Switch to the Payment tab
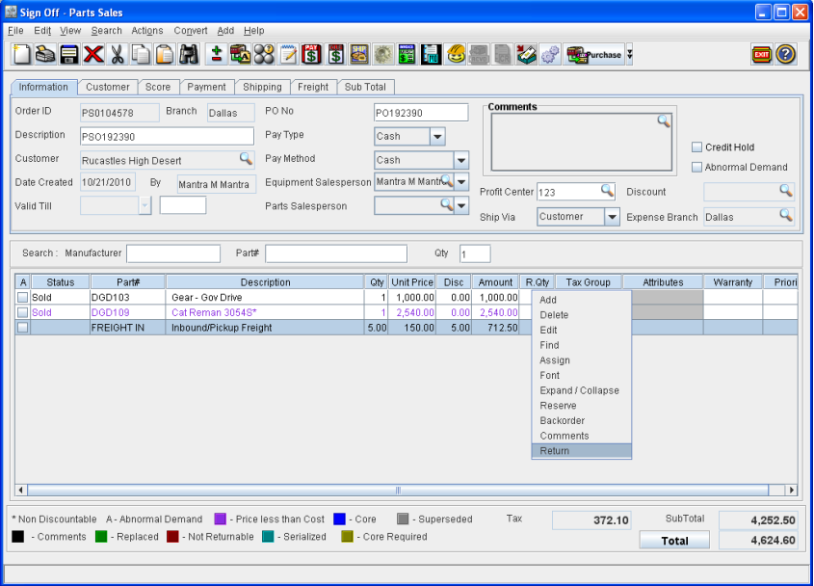 [206, 87]
